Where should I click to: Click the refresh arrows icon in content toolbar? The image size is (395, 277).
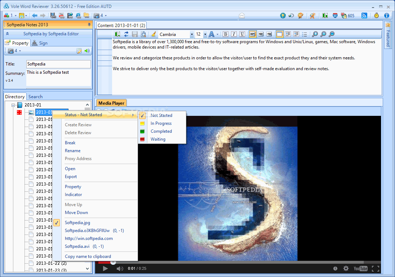point(126,34)
